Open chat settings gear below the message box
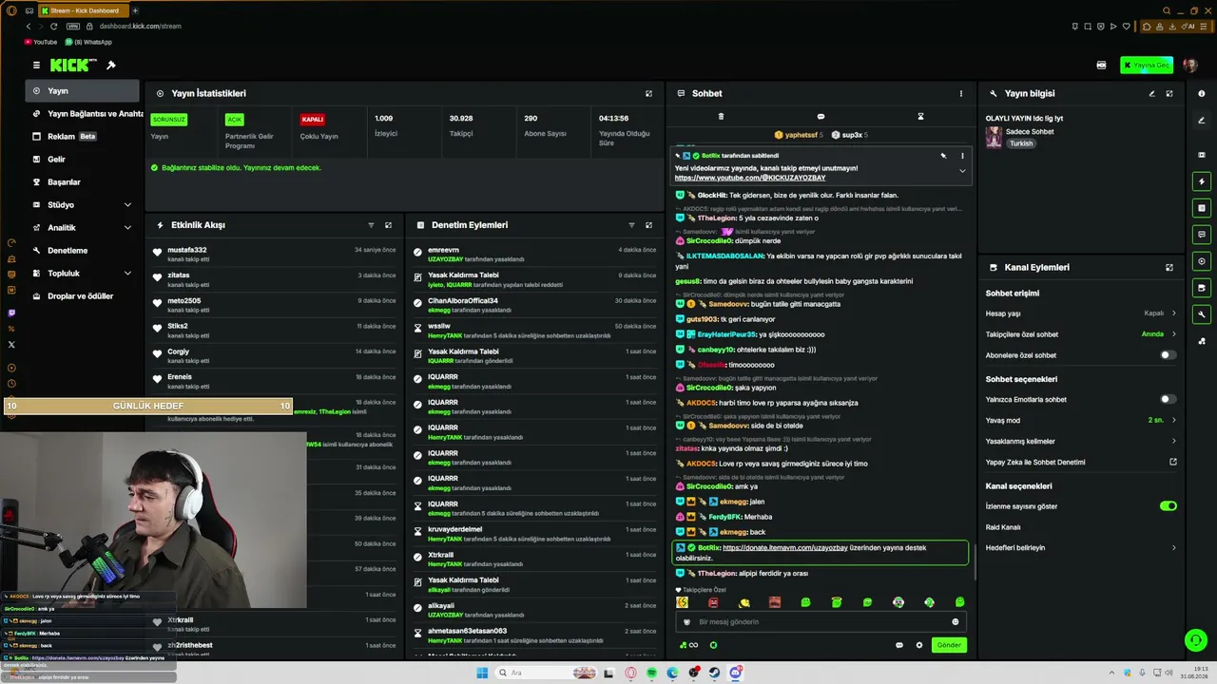The width and height of the screenshot is (1217, 684). point(919,645)
